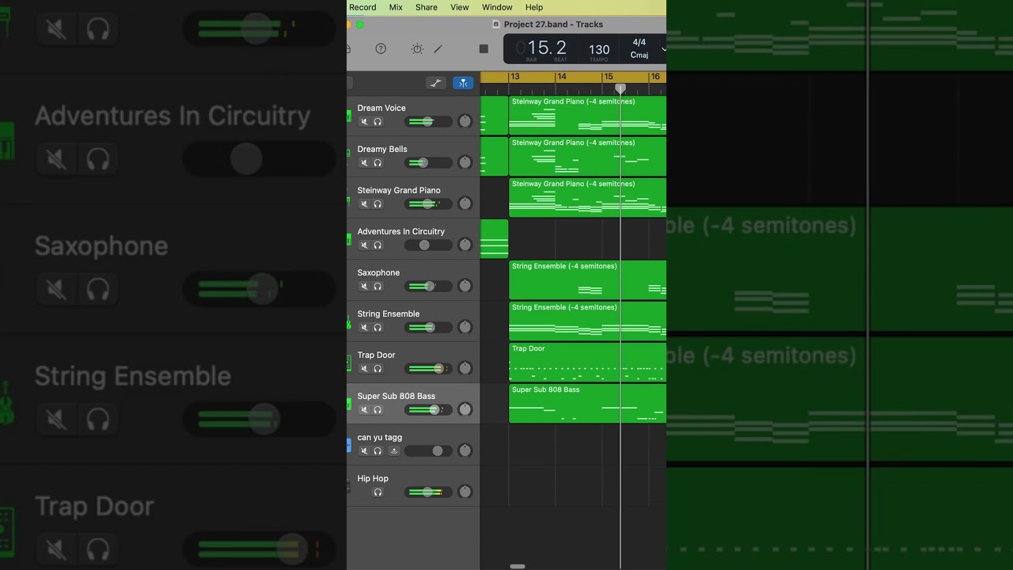Image resolution: width=1013 pixels, height=570 pixels.
Task: Solo the Adventures In Circuitry track
Action: click(378, 245)
